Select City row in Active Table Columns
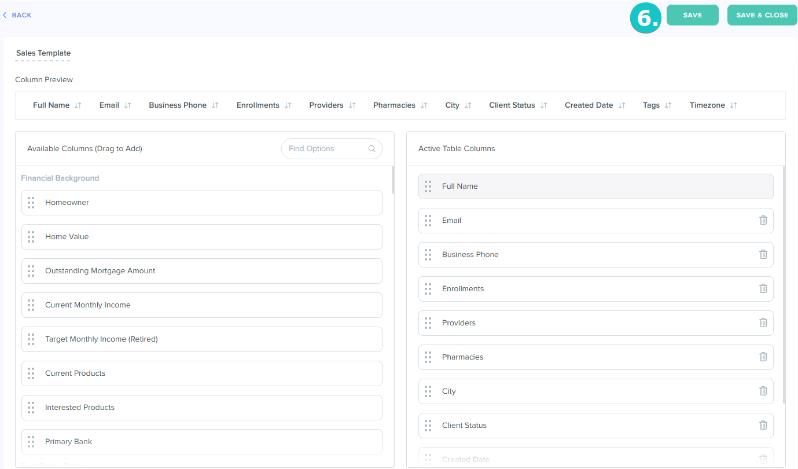 596,391
